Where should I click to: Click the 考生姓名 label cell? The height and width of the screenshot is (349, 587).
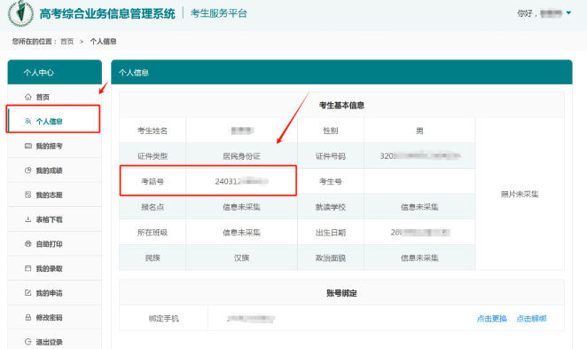pos(153,131)
